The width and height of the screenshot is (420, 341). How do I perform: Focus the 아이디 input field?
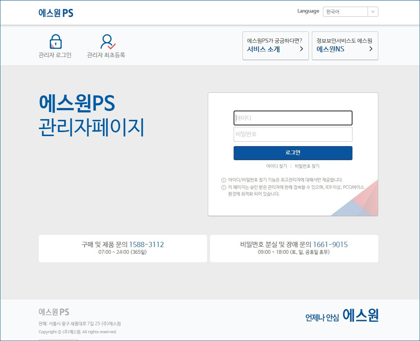click(x=293, y=118)
